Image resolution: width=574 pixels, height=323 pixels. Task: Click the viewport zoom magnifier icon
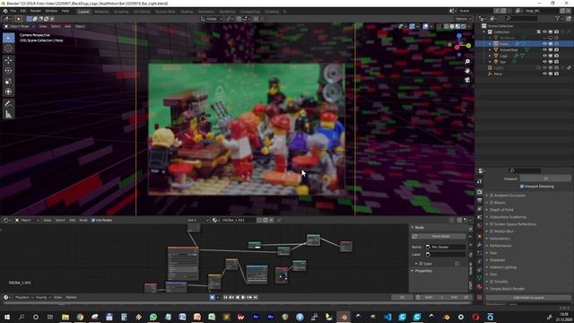[467, 62]
